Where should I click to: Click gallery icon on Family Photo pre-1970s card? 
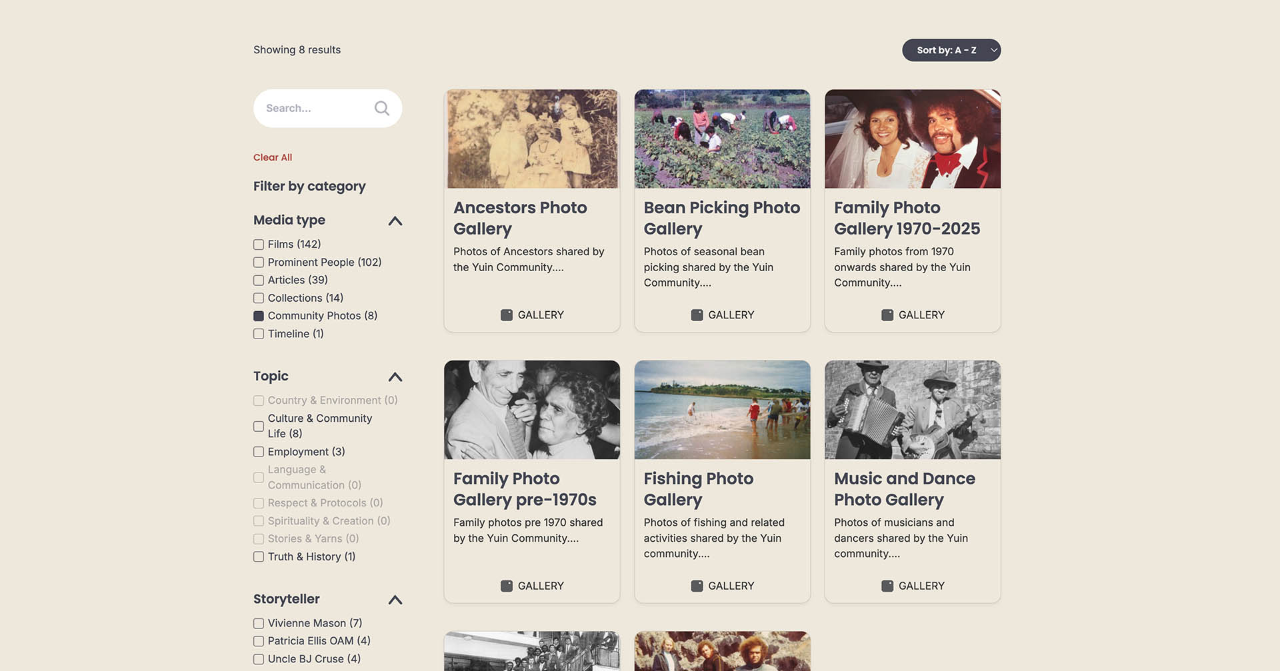[507, 586]
